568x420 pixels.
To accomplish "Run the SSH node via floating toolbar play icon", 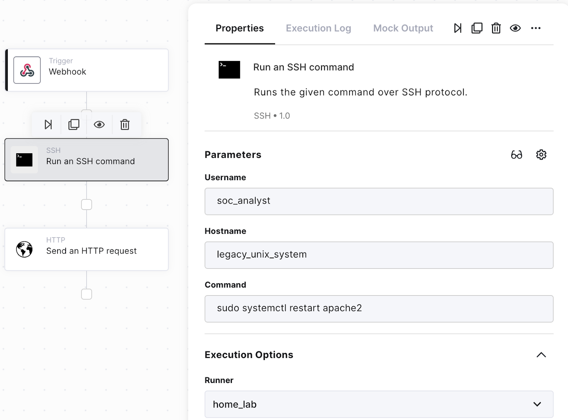I will point(48,125).
